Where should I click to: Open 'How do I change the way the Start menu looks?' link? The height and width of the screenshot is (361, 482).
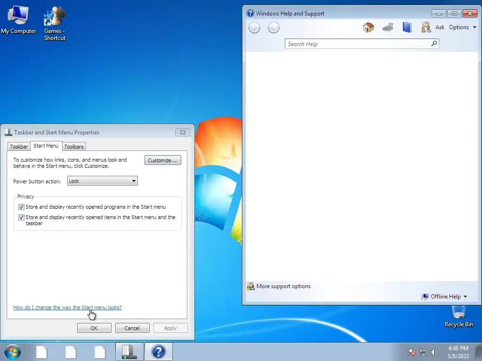(x=67, y=307)
